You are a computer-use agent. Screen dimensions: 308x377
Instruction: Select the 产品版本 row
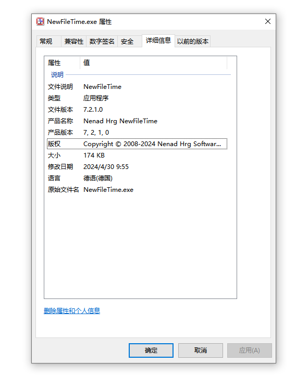[x=137, y=133]
